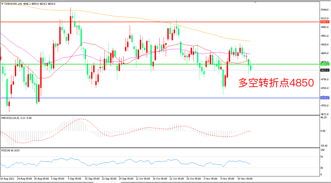Image resolution: width=331 pixels, height=183 pixels.
Task: Click the 3 Nov 05:00 time label
Action: pos(211,179)
